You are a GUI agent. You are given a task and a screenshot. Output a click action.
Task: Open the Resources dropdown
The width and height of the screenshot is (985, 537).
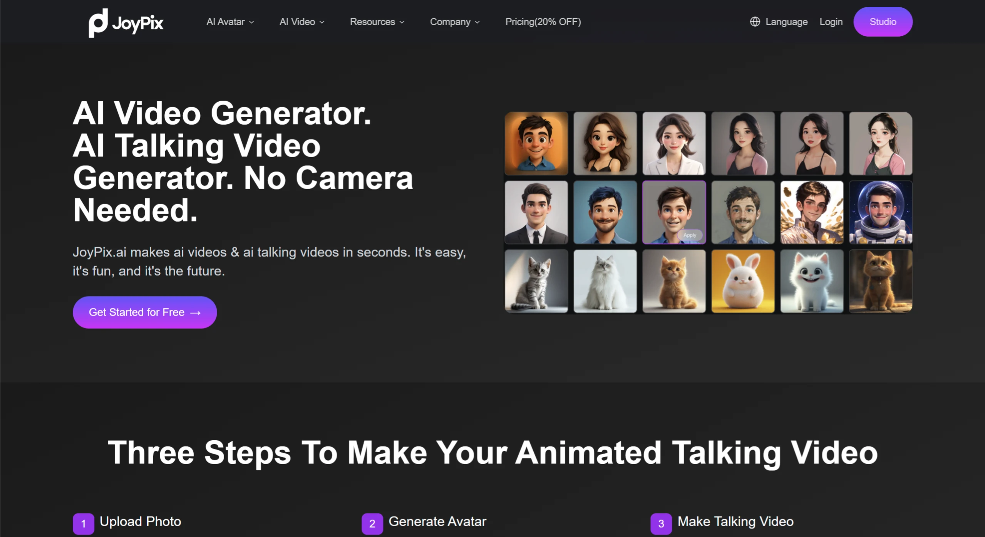[377, 22]
